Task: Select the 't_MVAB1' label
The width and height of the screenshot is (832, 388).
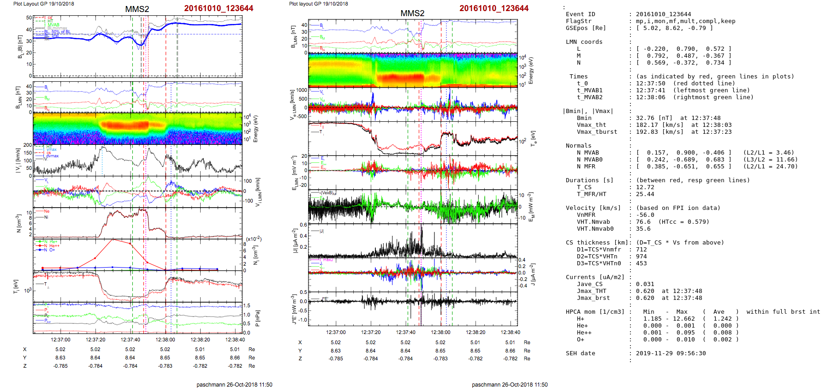Action: 589,90
